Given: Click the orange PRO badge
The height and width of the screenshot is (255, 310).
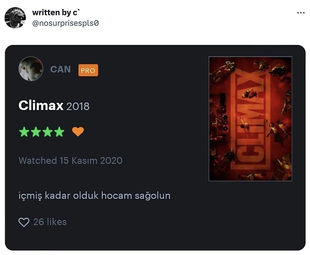Looking at the screenshot, I should pos(88,70).
